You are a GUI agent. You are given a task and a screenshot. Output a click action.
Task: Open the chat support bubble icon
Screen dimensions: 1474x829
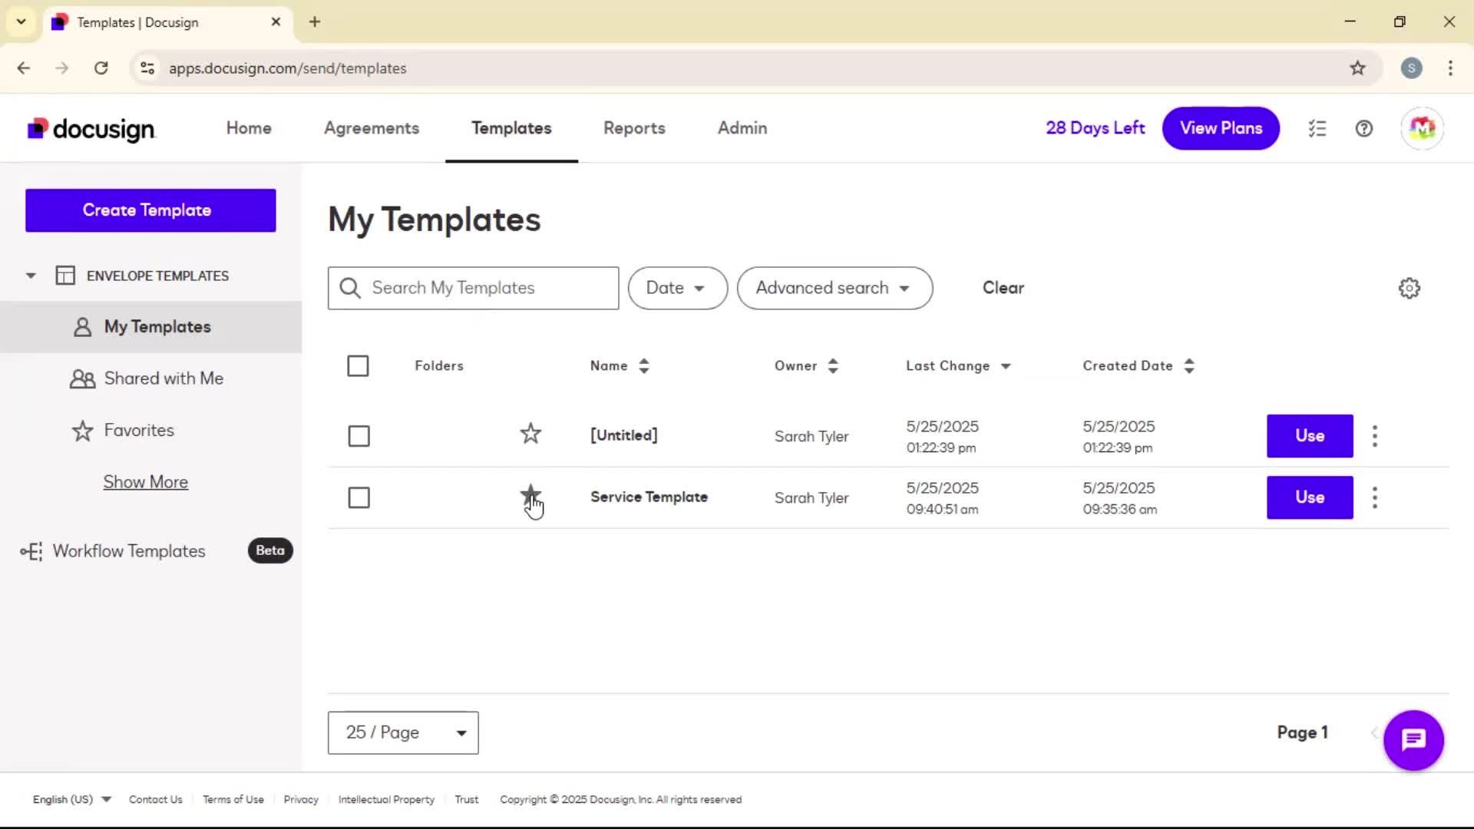(1413, 740)
